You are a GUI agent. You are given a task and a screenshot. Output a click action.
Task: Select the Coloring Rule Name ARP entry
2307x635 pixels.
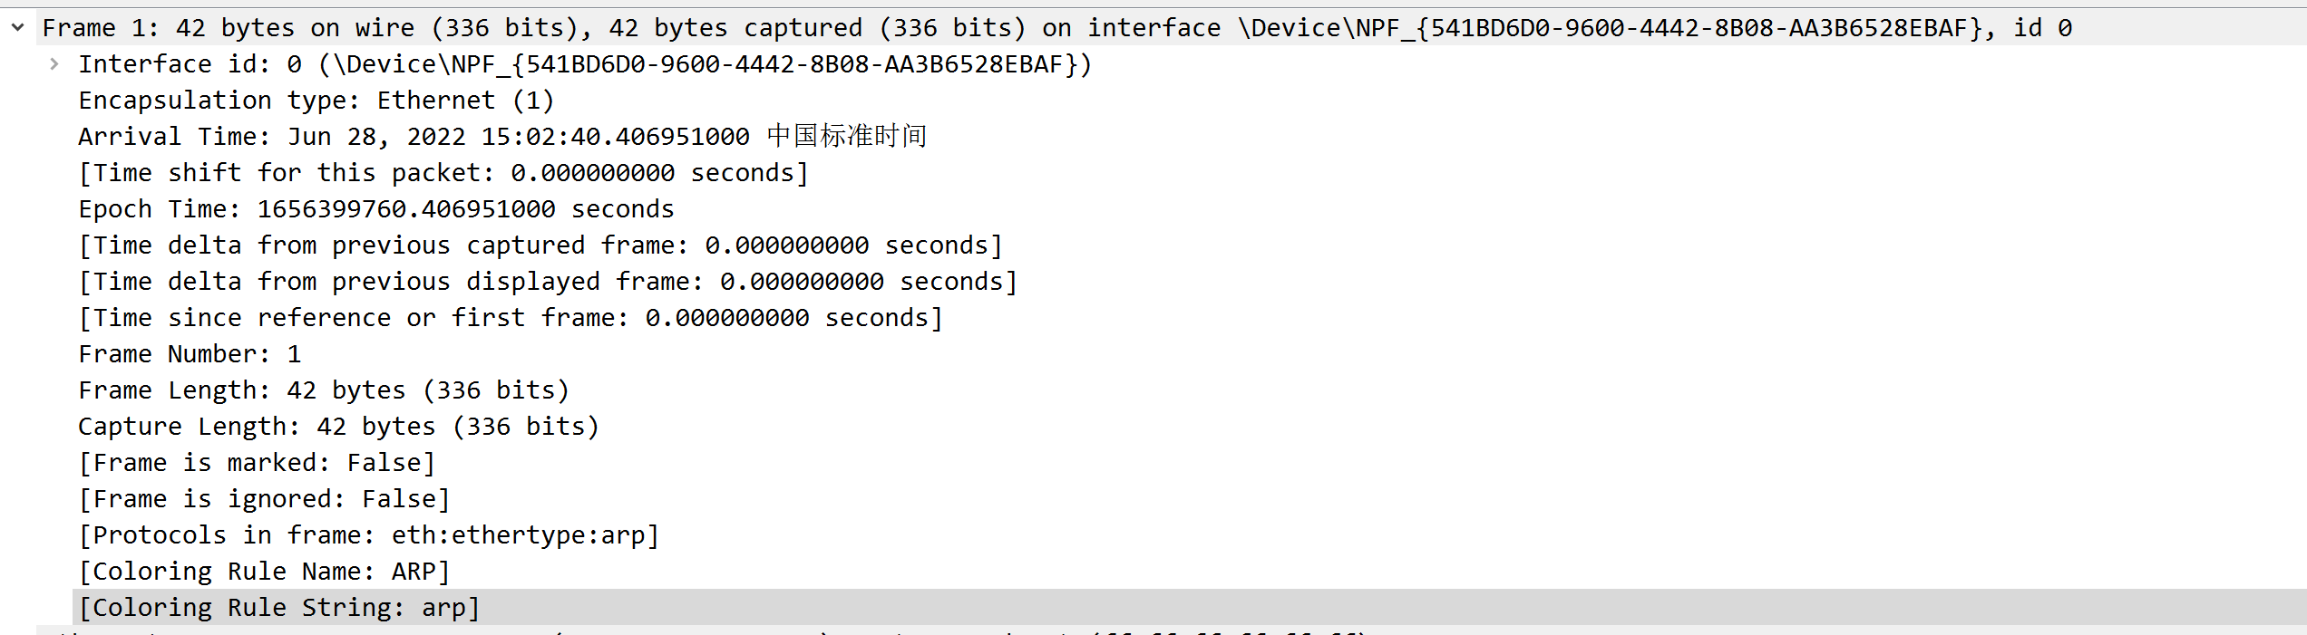tap(263, 571)
